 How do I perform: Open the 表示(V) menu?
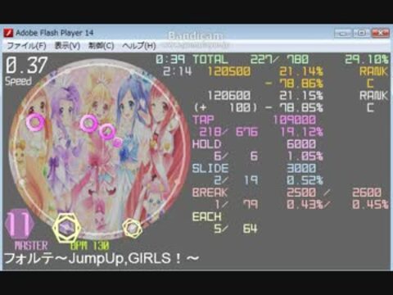67,45
